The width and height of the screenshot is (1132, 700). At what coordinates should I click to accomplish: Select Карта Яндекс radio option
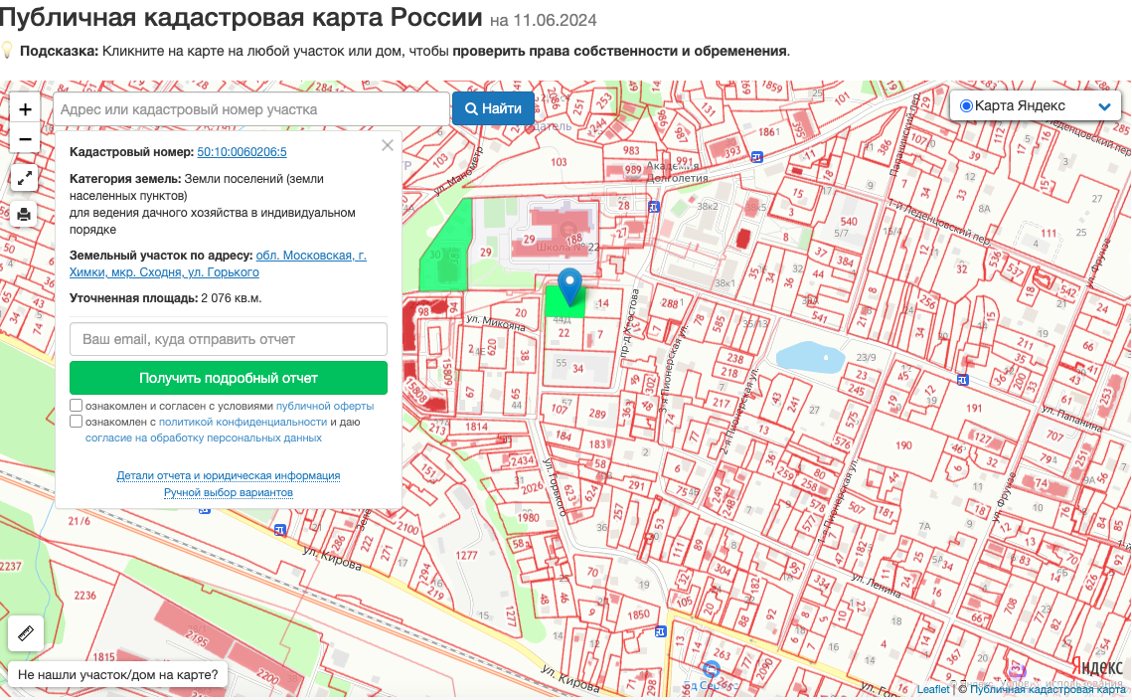pyautogui.click(x=966, y=106)
